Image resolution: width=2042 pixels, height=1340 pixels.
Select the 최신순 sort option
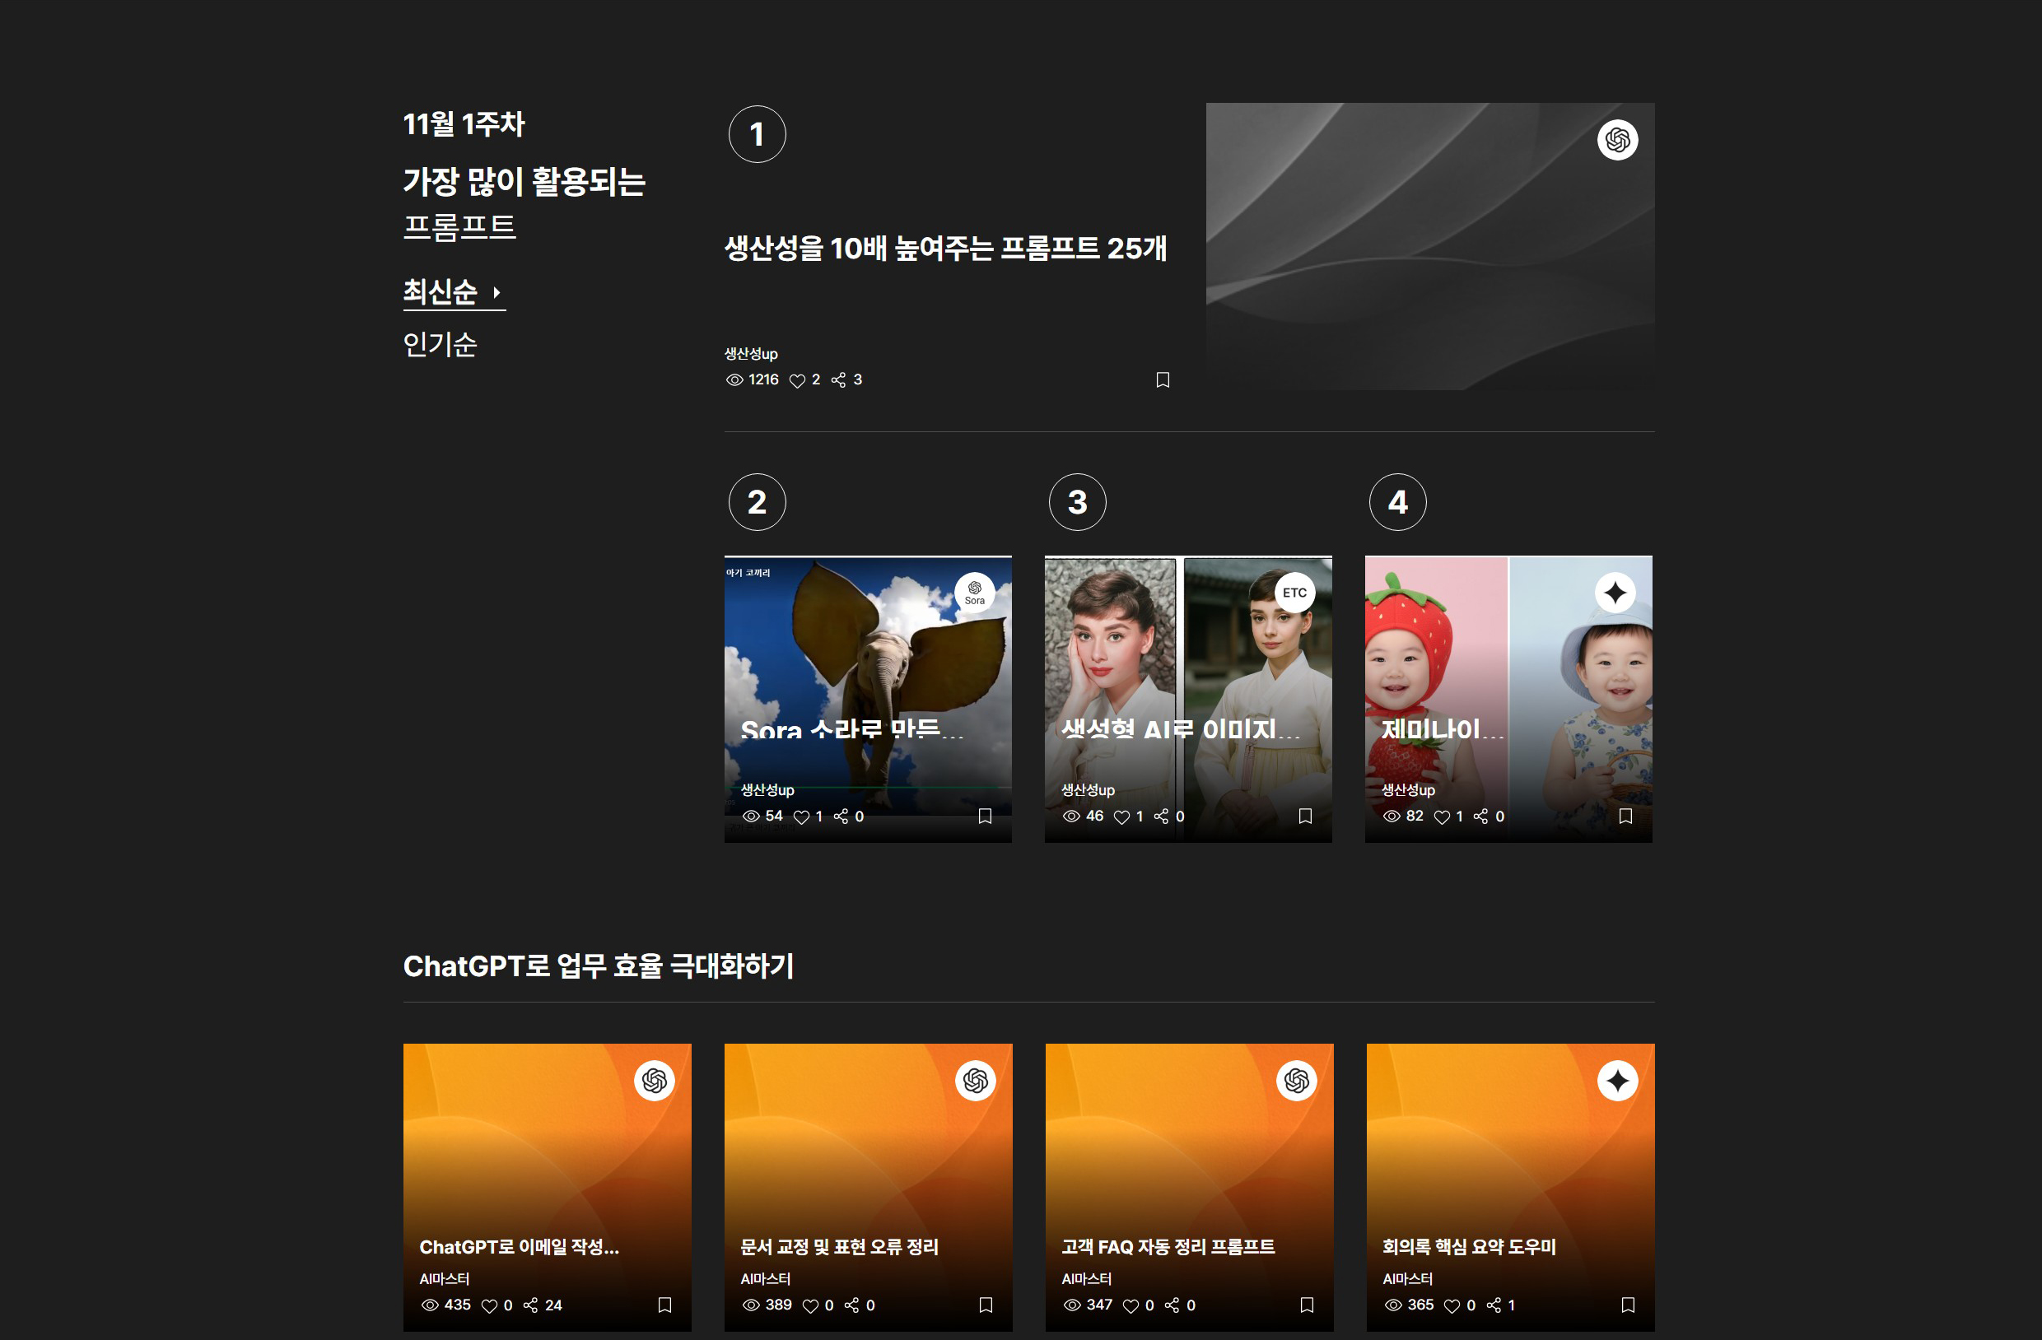click(441, 292)
